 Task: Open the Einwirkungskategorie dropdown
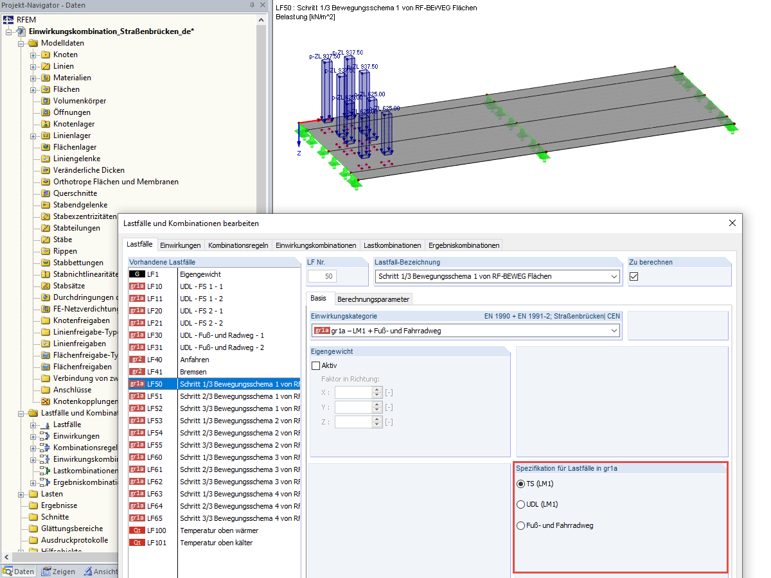[614, 331]
